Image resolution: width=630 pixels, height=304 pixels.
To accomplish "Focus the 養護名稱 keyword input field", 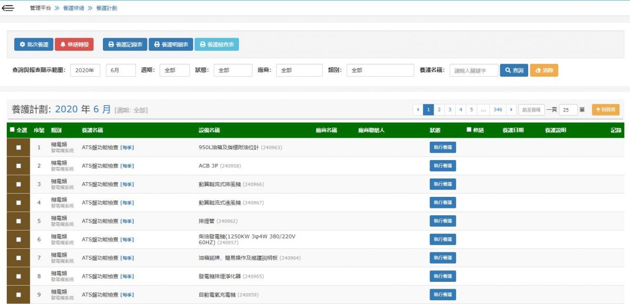I will [x=474, y=70].
